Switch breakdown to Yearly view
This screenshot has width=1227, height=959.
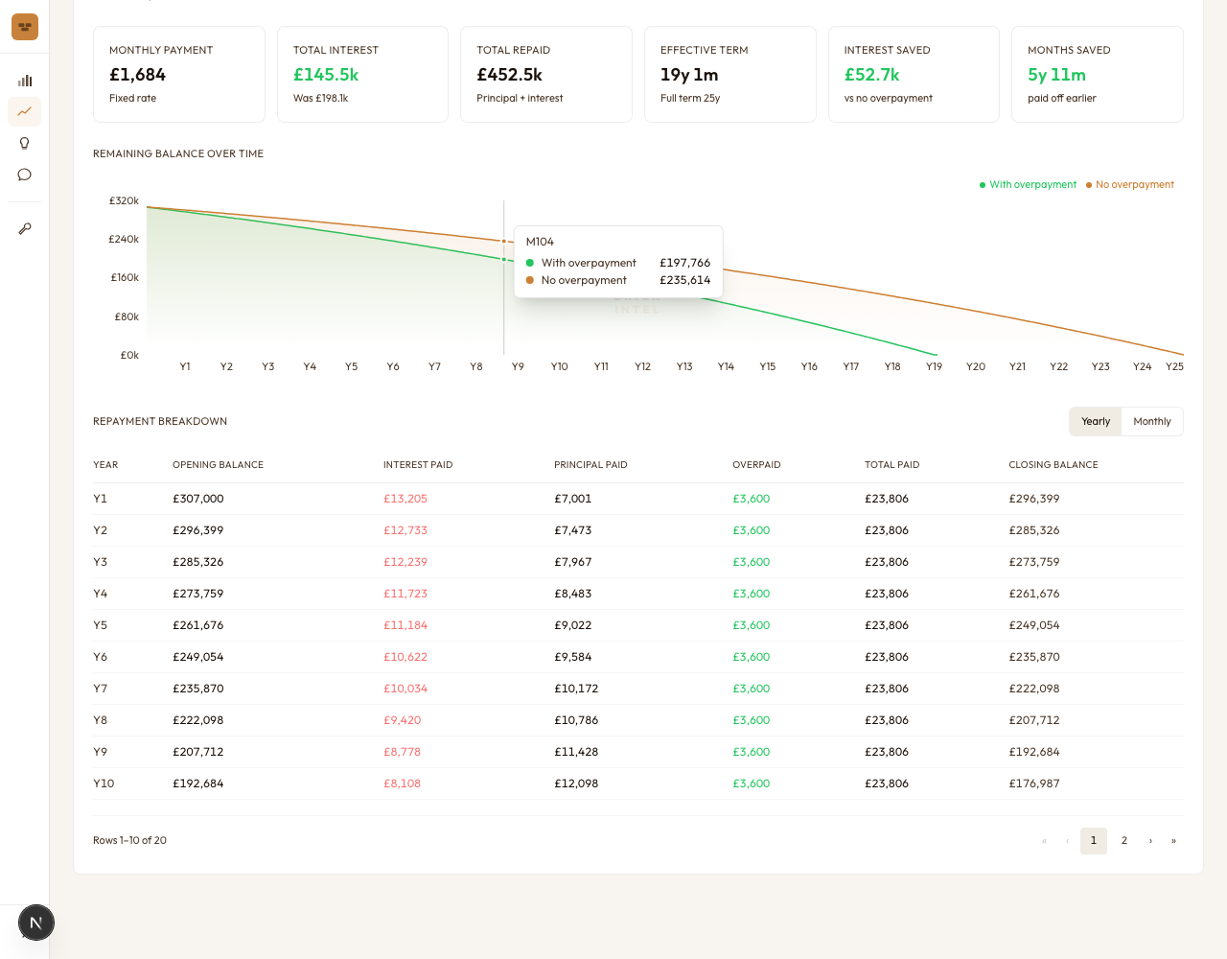(1095, 422)
